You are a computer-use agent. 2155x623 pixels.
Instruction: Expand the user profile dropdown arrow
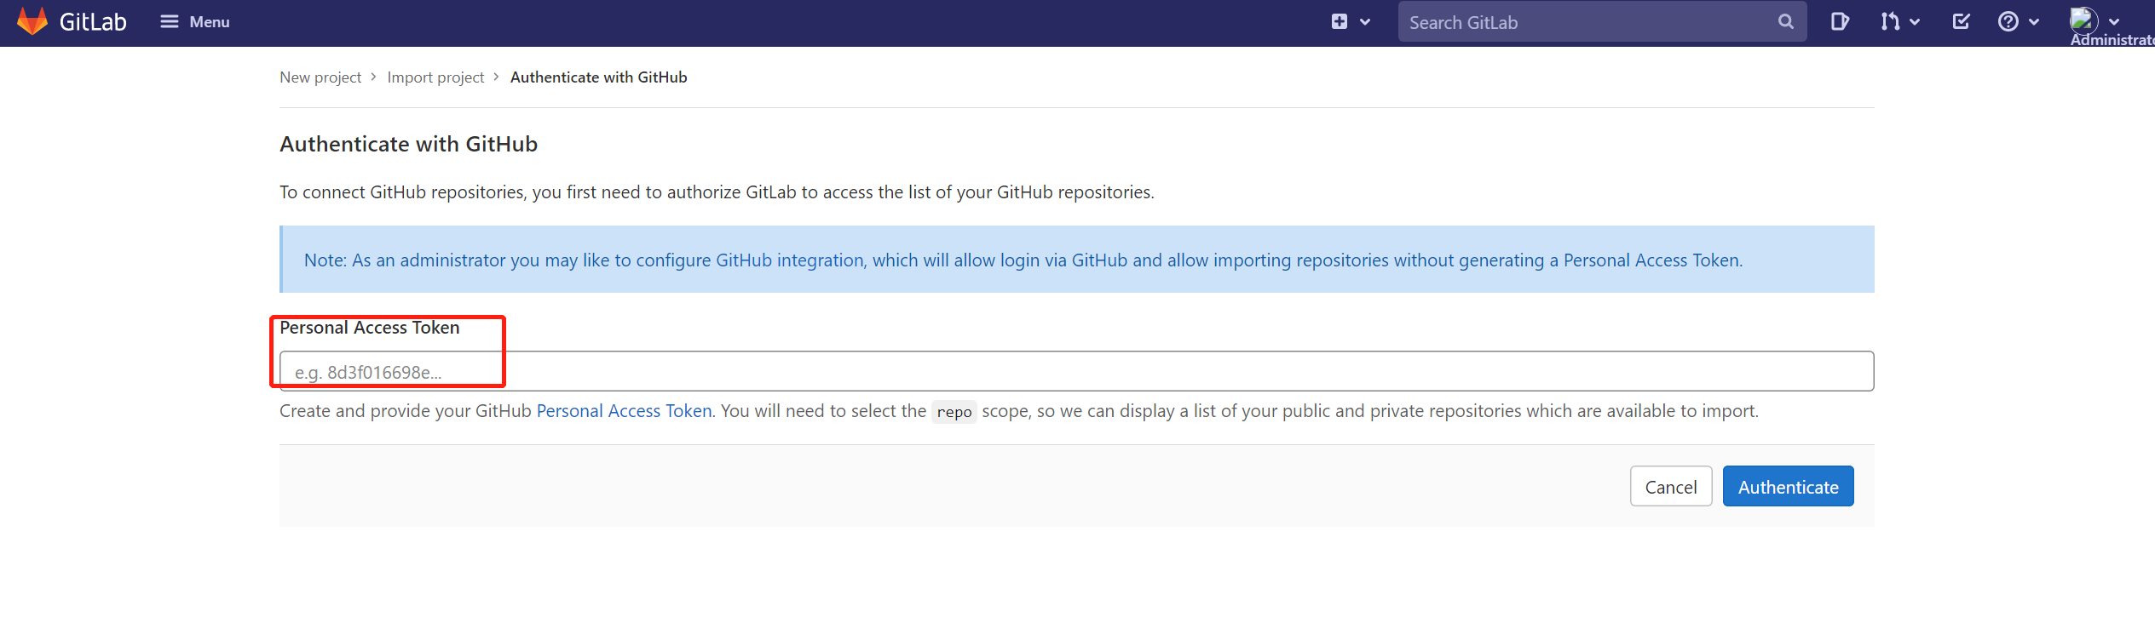pyautogui.click(x=2114, y=22)
